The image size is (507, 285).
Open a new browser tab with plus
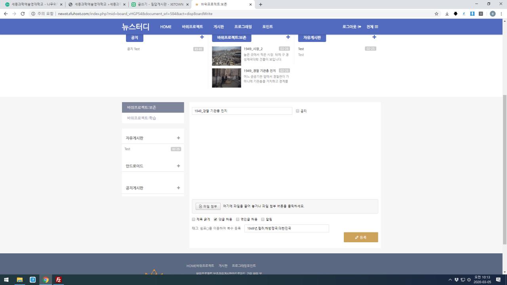coord(260,4)
